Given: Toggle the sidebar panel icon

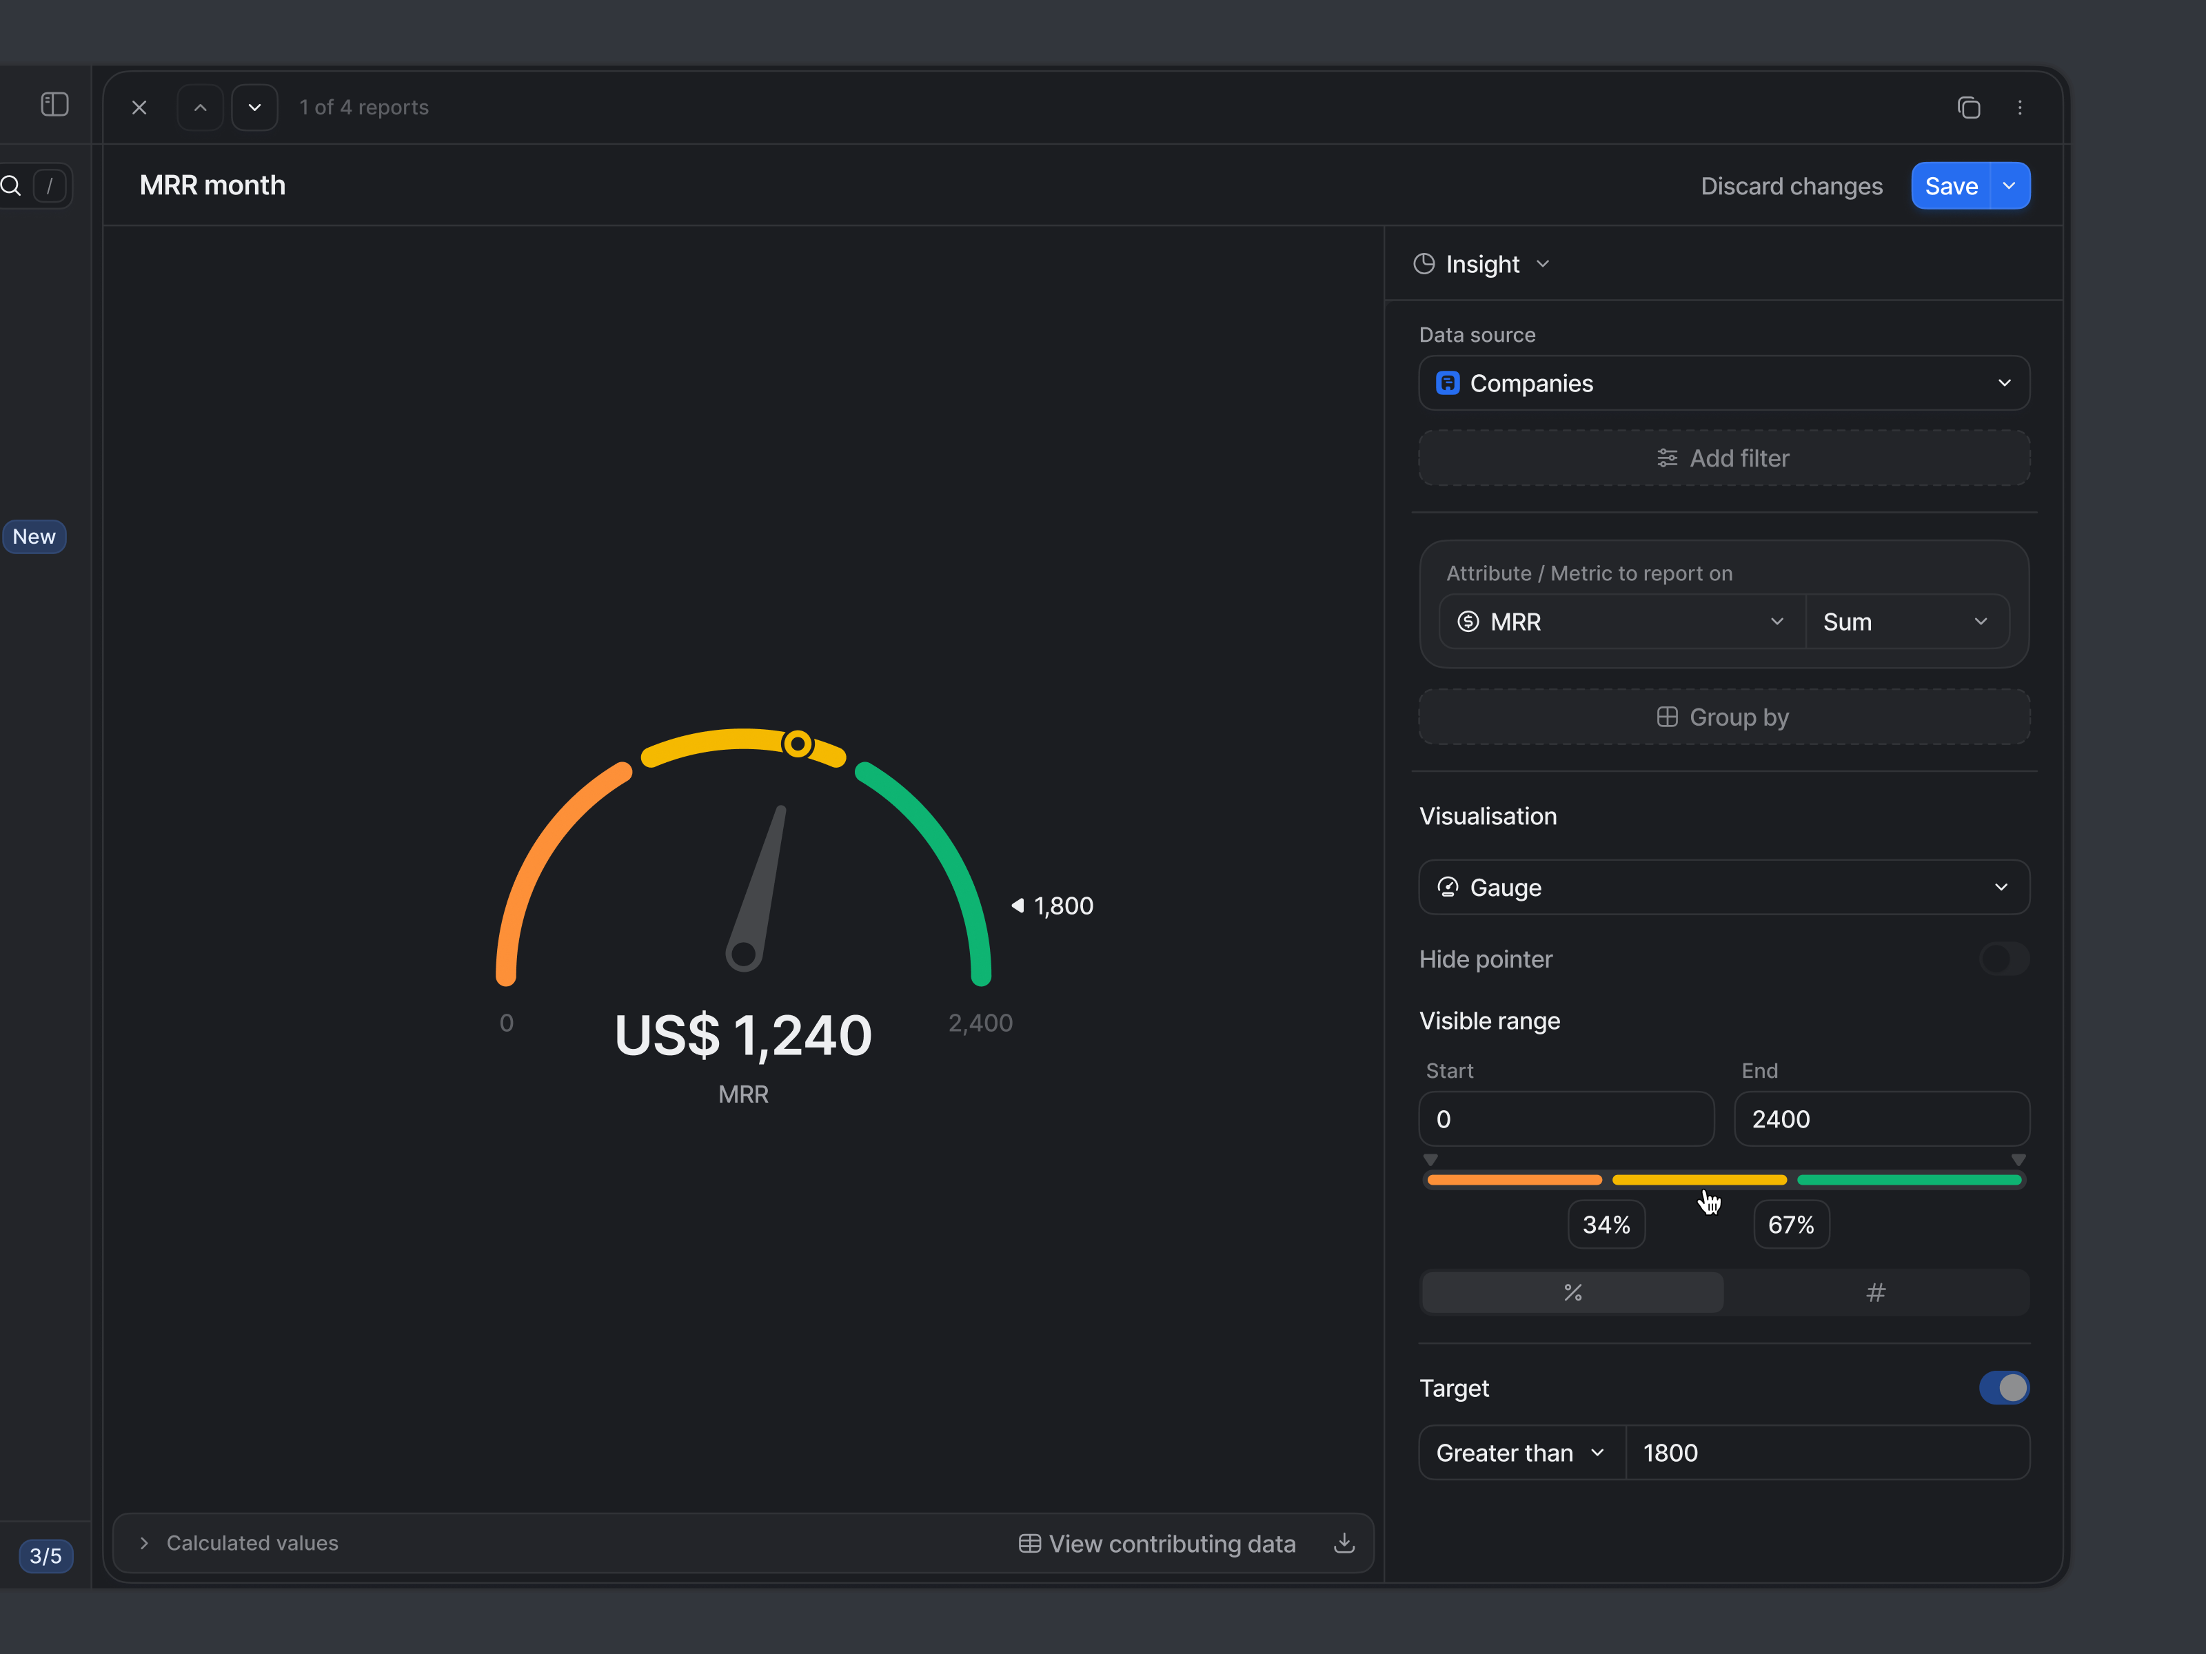Looking at the screenshot, I should [x=55, y=103].
